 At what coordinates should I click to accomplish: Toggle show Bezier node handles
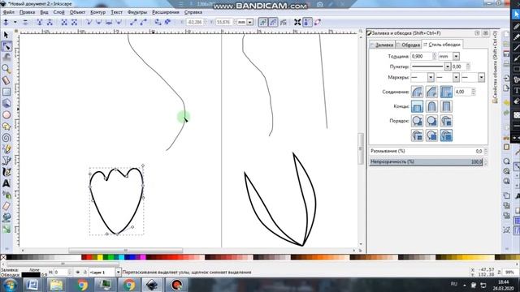pyautogui.click(x=307, y=22)
